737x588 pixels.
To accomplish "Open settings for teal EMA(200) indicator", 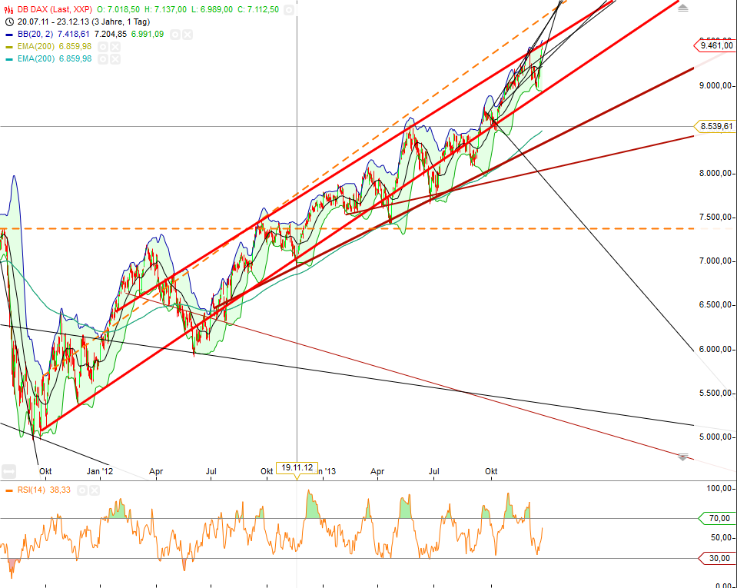I will click(102, 59).
